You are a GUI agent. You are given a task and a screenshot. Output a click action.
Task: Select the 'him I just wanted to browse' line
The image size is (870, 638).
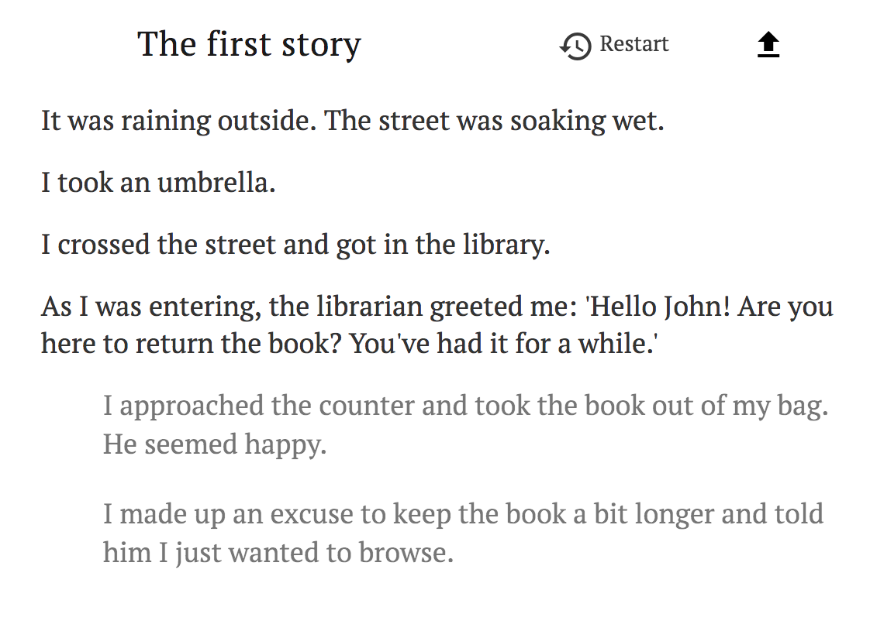(x=278, y=552)
